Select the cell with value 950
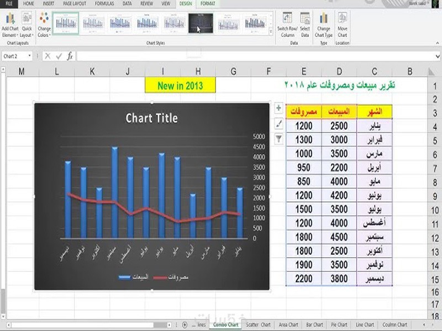Screen dimensions: 442x331 (304, 168)
